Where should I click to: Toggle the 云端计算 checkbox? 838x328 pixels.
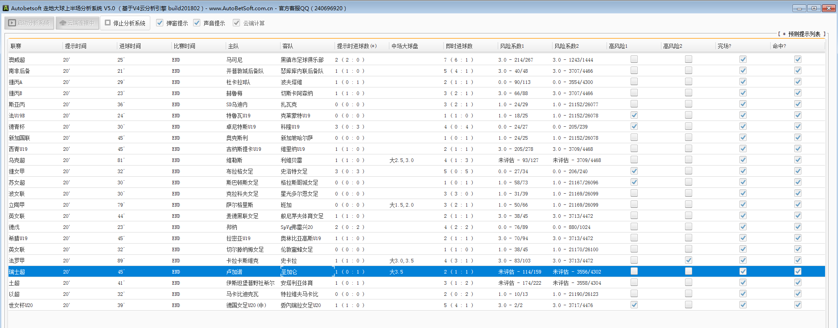(236, 23)
